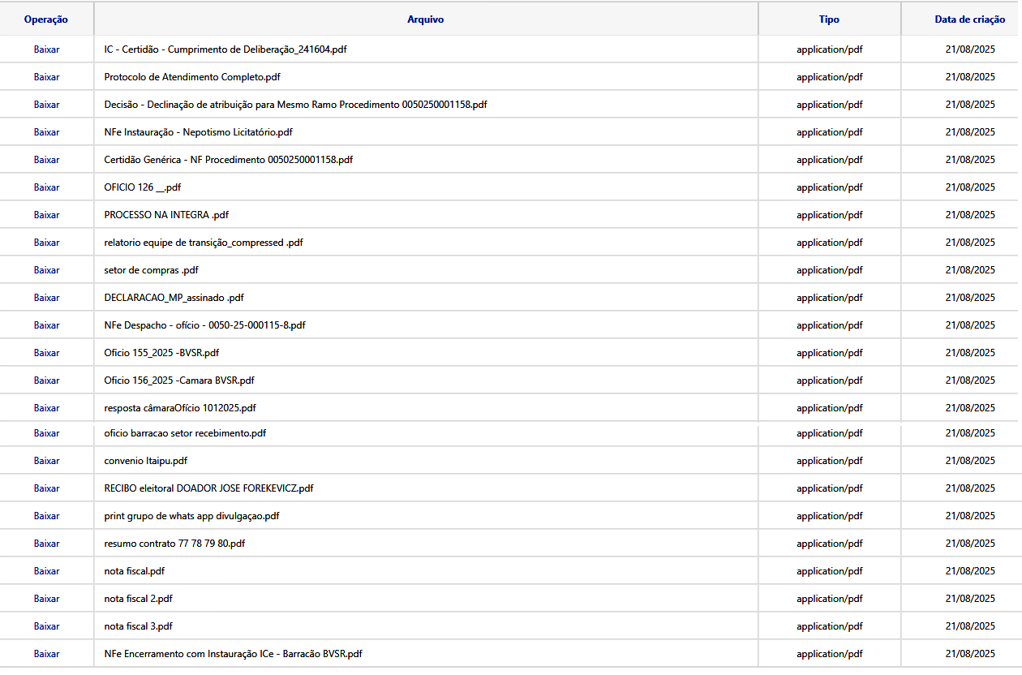The width and height of the screenshot is (1022, 675).
Task: Download relatorio equipe de transição compressed file
Action: 46,243
